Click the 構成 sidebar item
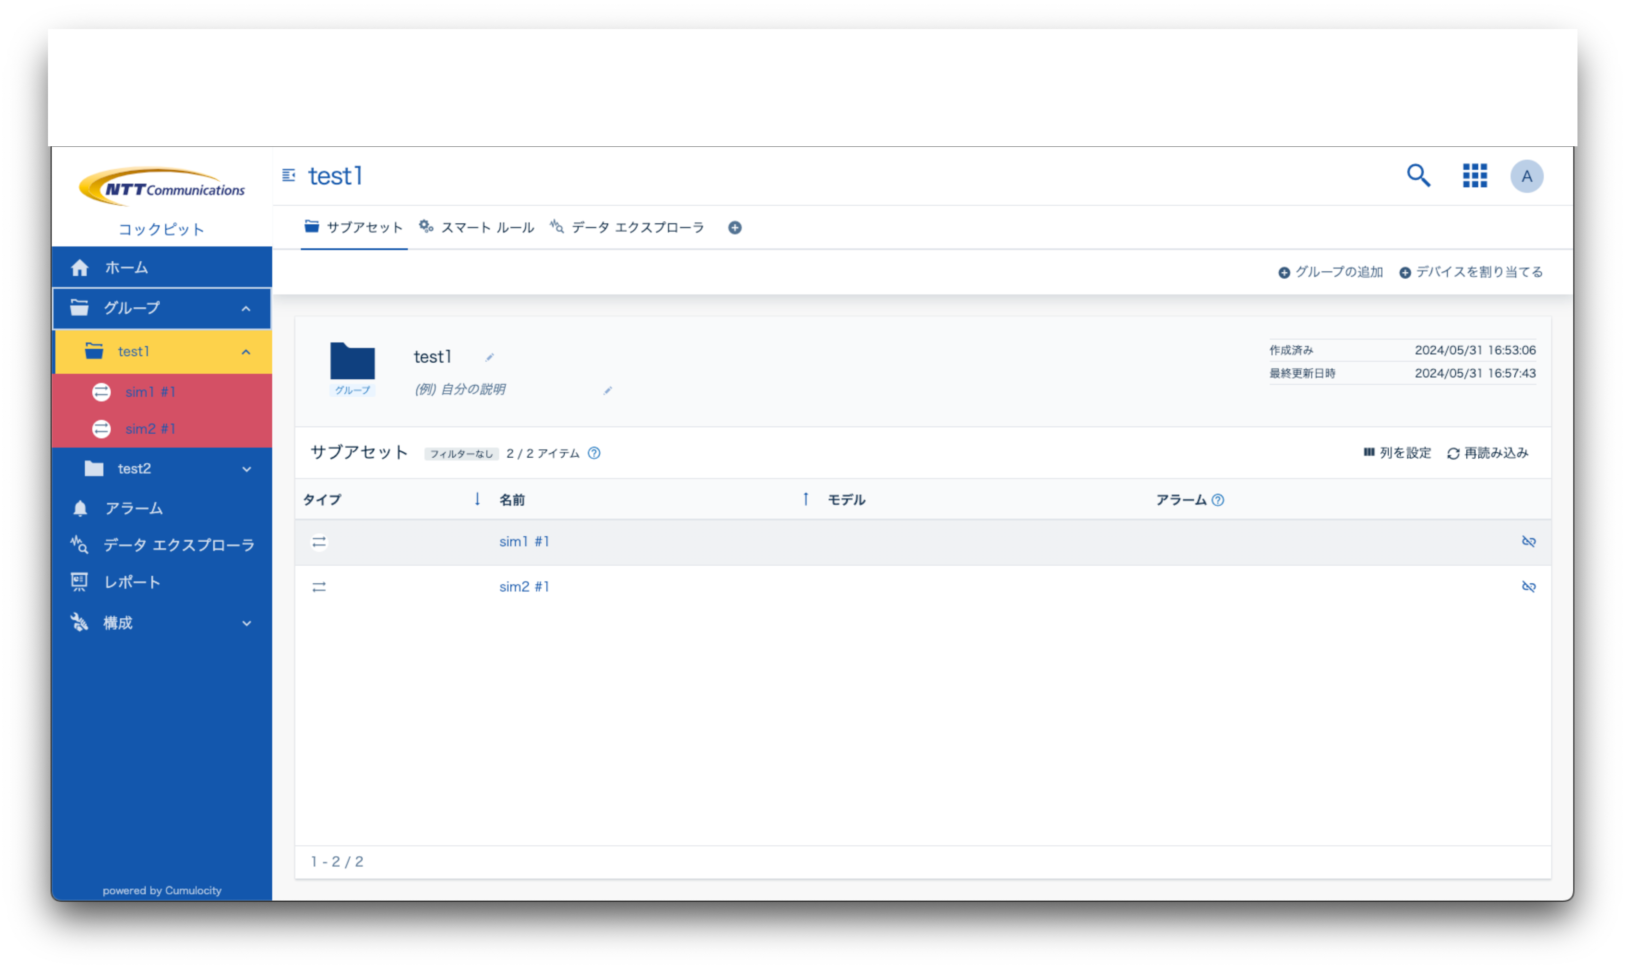Viewport: 1625px width, 969px height. click(x=162, y=623)
